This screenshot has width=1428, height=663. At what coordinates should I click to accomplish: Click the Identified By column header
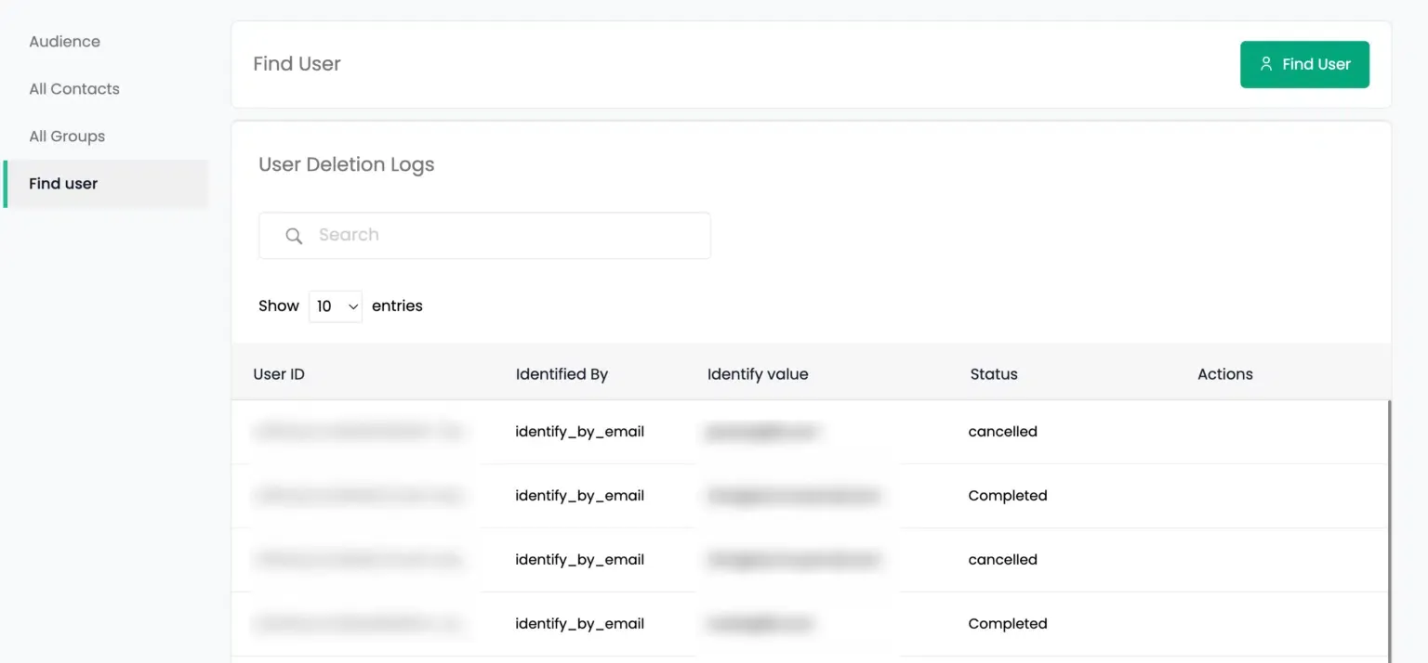pos(562,374)
